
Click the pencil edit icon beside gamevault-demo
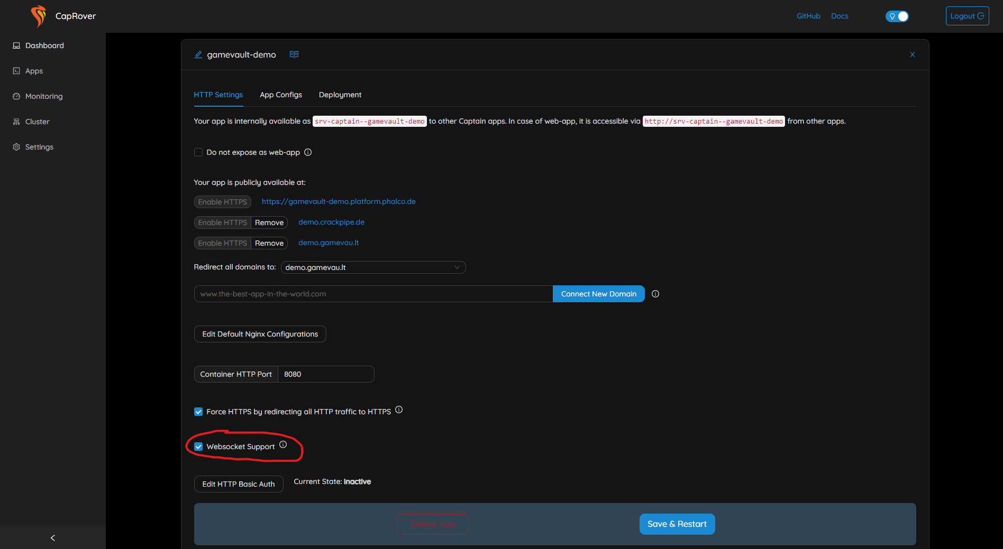198,54
